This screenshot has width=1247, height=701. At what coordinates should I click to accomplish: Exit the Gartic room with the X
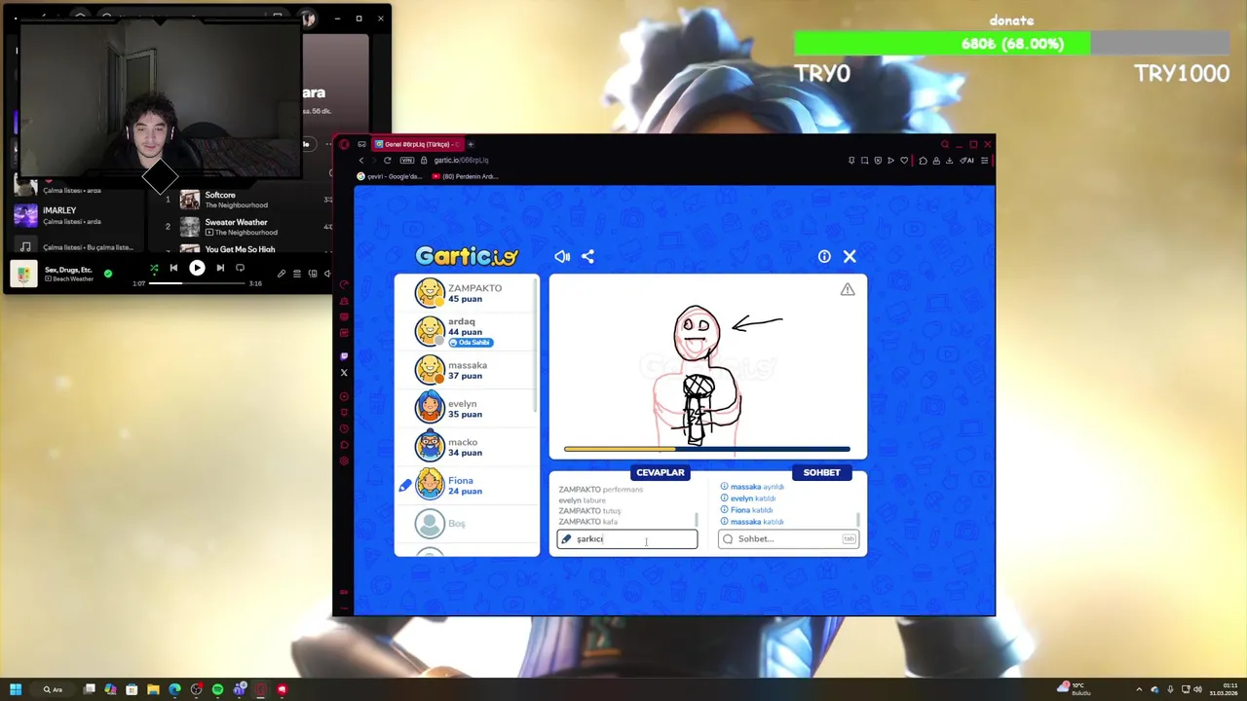850,256
